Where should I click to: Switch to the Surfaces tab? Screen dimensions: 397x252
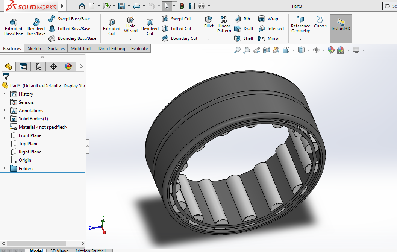click(56, 49)
